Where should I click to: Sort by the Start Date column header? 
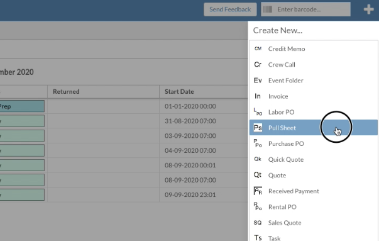(x=179, y=91)
